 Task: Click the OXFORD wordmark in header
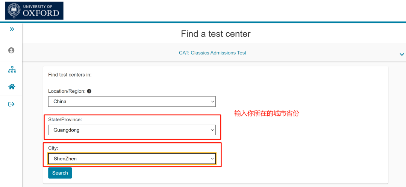click(x=41, y=13)
